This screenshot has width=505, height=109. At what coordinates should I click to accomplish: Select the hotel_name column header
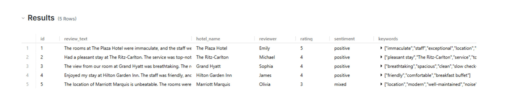(208, 39)
